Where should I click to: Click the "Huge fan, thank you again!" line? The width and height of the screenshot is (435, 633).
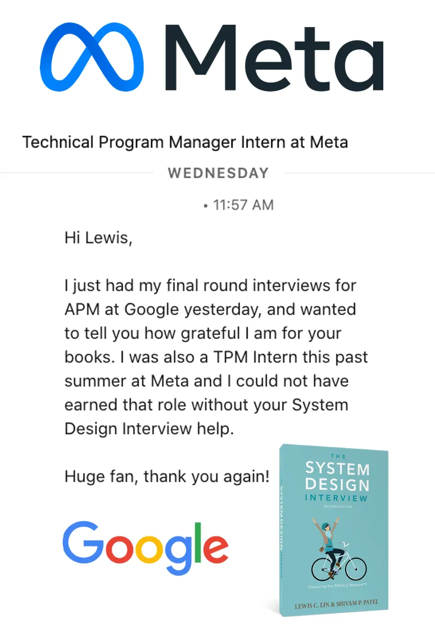click(x=167, y=477)
